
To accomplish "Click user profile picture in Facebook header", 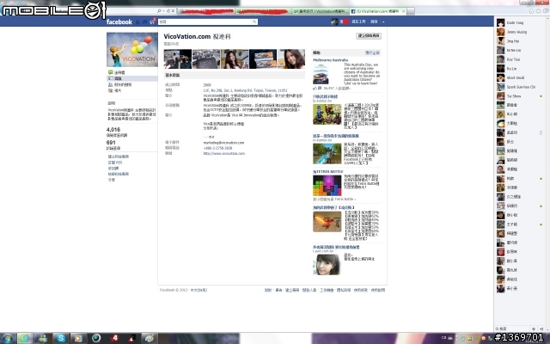I will click(334, 21).
